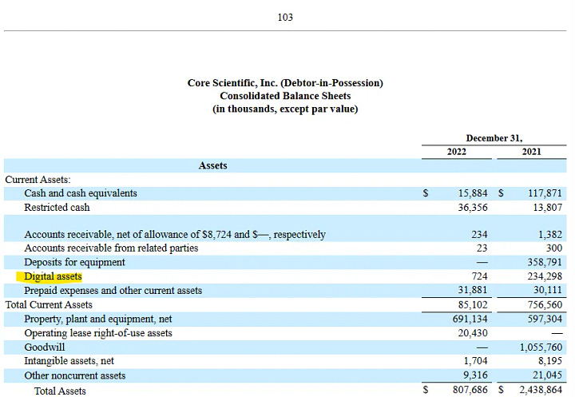Viewport: 575px width, 397px height.
Task: Select the value 234 for accounts receivable
Action: coord(479,235)
